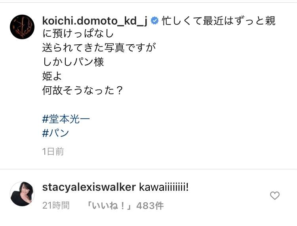This screenshot has height=226, width=297.
Task: Open the koichi.domoto_kd_j username link
Action: tap(95, 21)
